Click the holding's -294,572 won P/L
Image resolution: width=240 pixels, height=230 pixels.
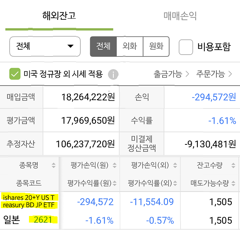(x=95, y=202)
